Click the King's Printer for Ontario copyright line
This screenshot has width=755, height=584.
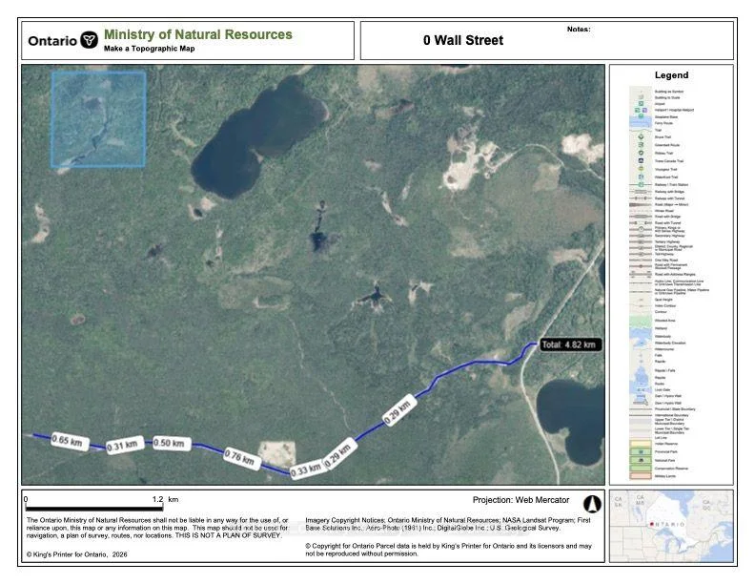pyautogui.click(x=77, y=554)
